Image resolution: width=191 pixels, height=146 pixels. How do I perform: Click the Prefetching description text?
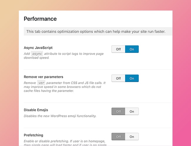coord(65,143)
